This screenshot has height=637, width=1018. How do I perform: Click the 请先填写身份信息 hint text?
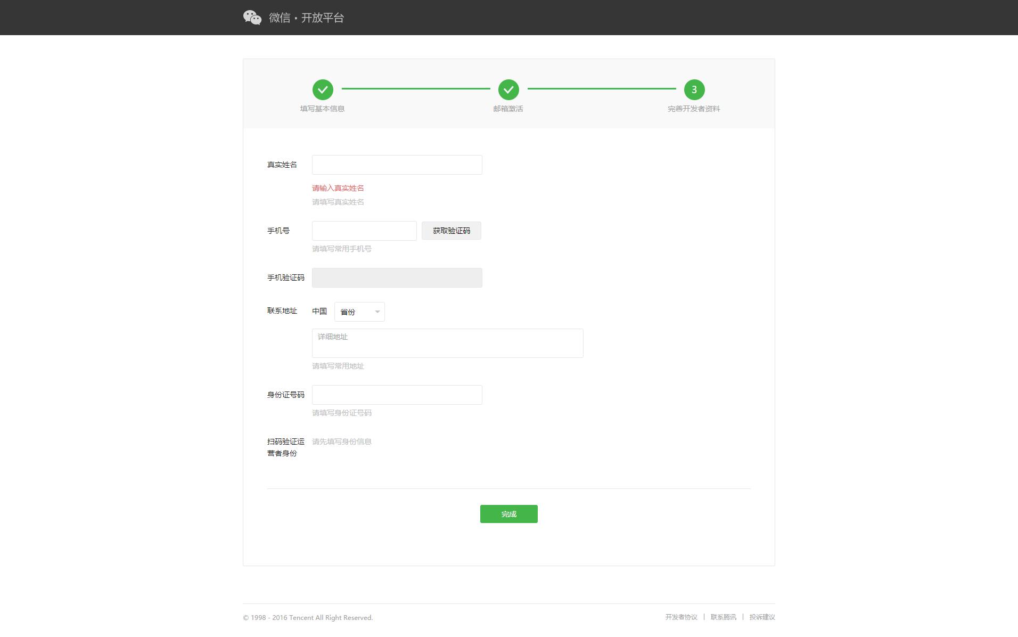point(342,442)
